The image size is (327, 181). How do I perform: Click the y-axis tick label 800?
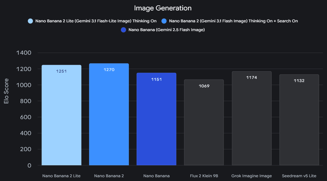(26, 101)
